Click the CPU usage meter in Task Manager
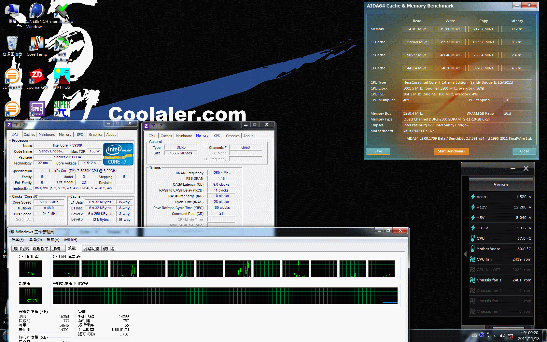This screenshot has height=342, width=547. coord(31,269)
